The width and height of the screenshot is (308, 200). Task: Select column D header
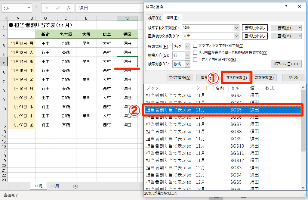66,18
